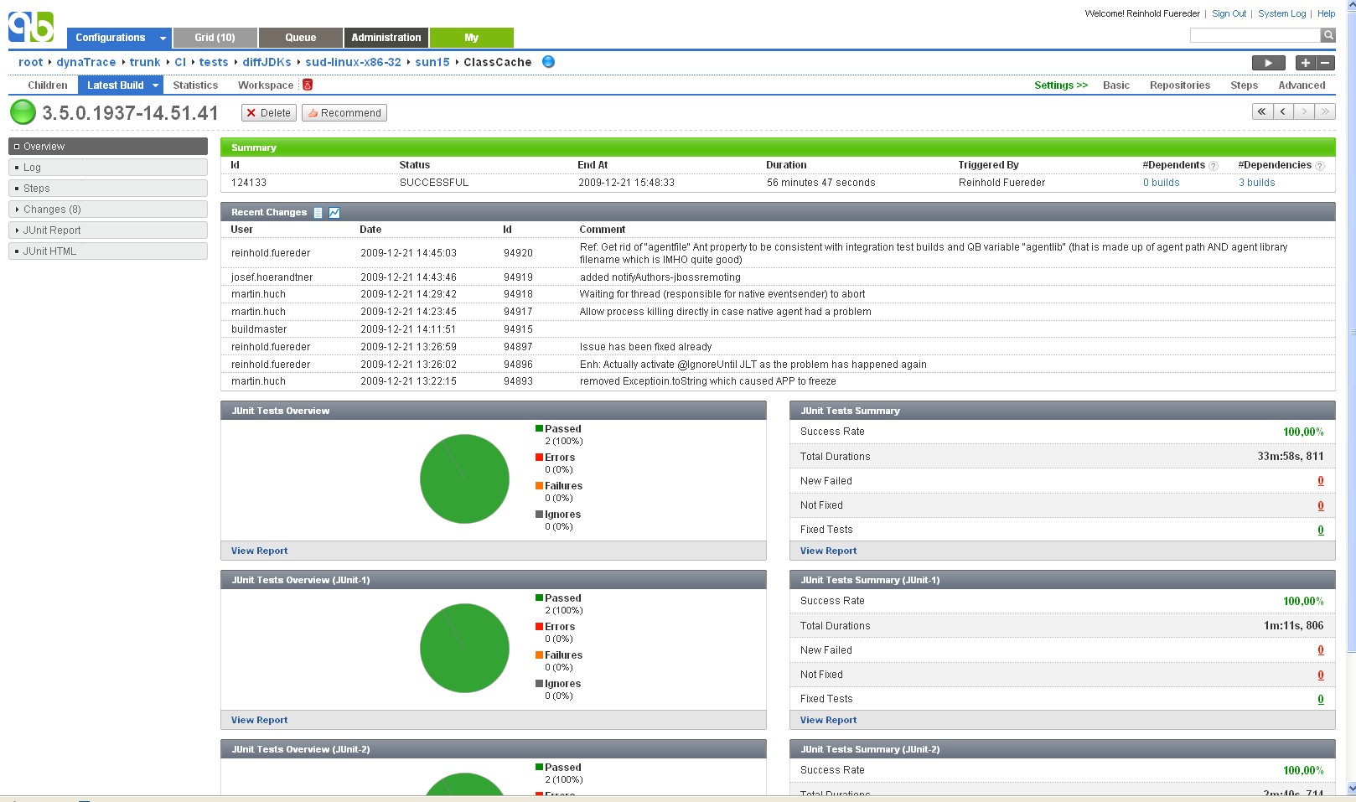Open Recent Changes chart icon
The height and width of the screenshot is (802, 1356).
pos(334,213)
